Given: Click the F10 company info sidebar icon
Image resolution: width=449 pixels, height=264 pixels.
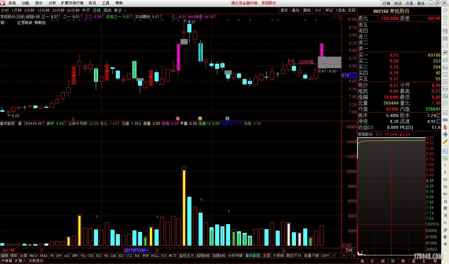Looking at the screenshot, I should [x=445, y=67].
